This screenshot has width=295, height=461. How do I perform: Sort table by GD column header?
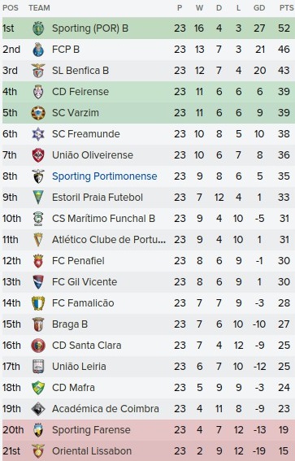pos(259,8)
